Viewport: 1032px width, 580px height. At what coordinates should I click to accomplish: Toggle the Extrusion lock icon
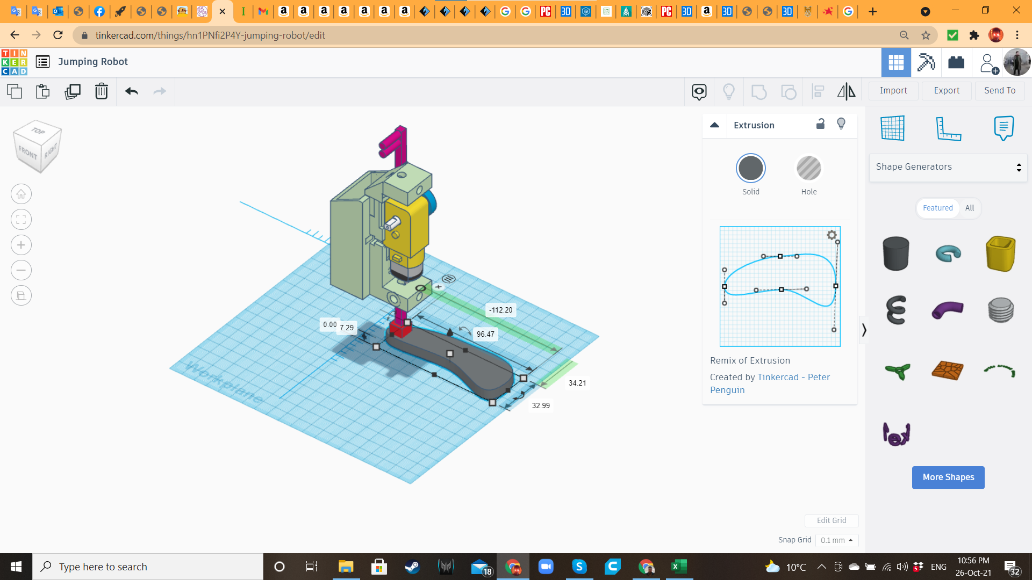[x=820, y=124]
